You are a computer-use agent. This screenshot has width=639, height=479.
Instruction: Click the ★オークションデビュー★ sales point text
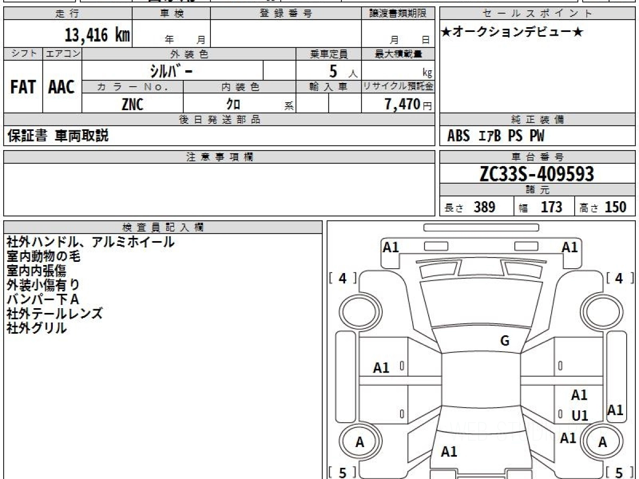coord(512,32)
